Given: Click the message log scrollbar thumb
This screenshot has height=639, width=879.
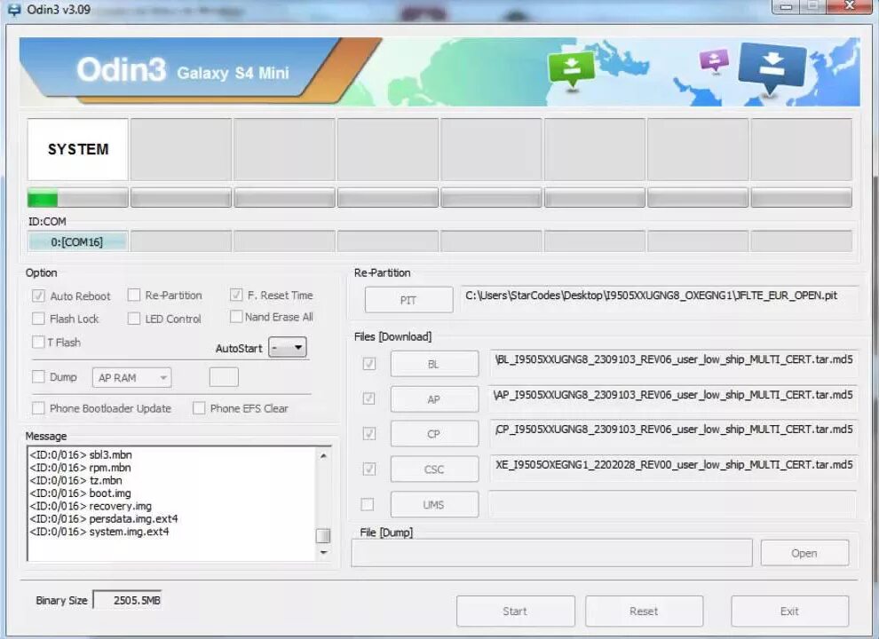Looking at the screenshot, I should pos(323,536).
